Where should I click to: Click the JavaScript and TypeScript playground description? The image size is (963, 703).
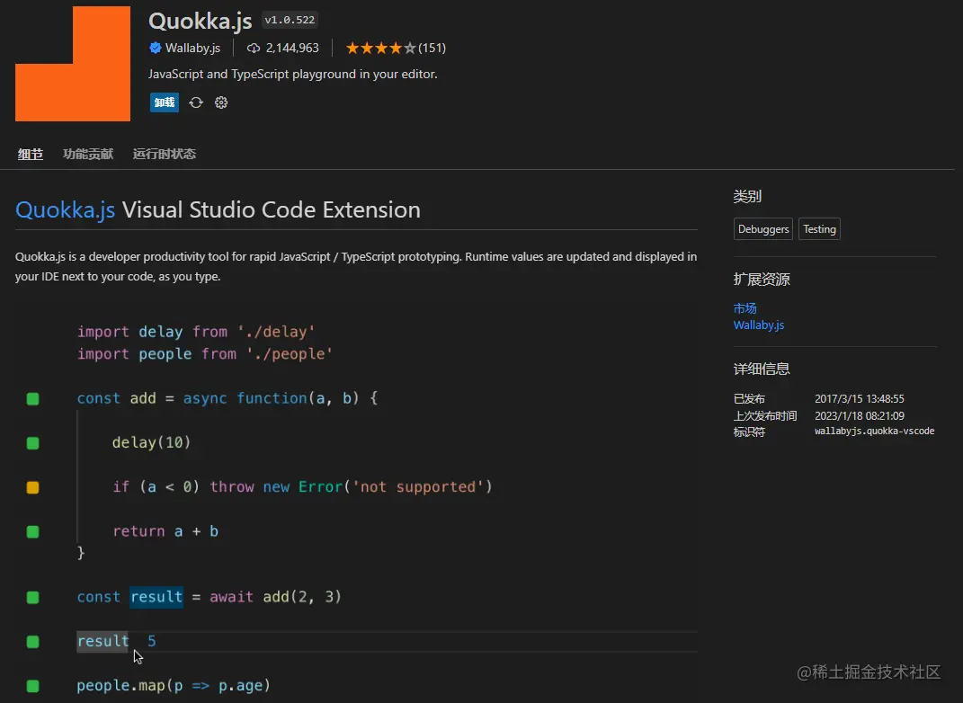(293, 75)
